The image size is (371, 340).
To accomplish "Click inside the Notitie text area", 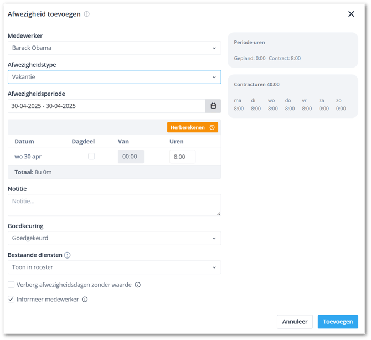I will point(114,204).
